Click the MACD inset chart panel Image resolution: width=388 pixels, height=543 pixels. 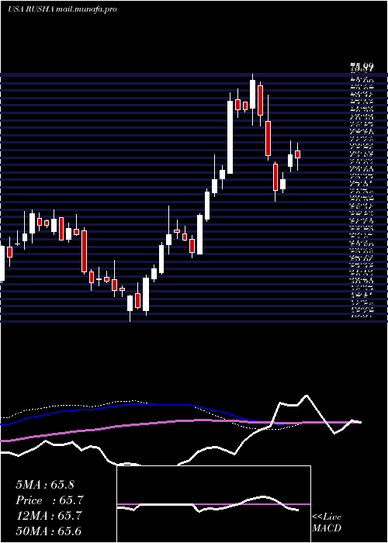pyautogui.click(x=213, y=504)
